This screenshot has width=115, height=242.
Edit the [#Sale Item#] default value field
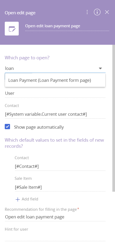[x=60, y=187]
